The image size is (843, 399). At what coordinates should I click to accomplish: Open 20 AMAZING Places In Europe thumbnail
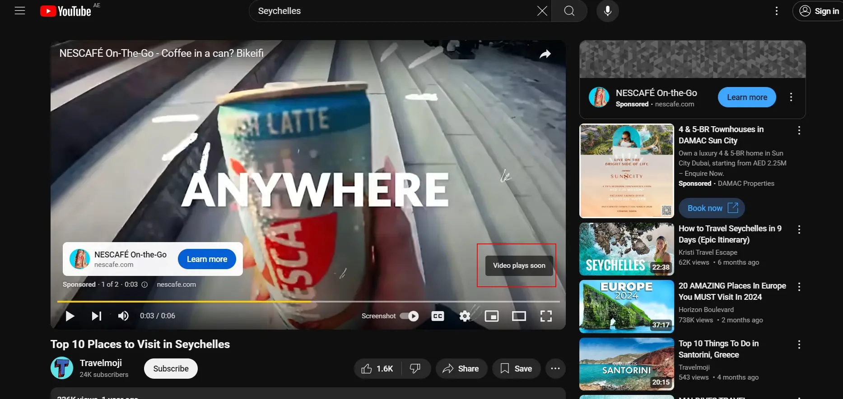click(x=626, y=307)
